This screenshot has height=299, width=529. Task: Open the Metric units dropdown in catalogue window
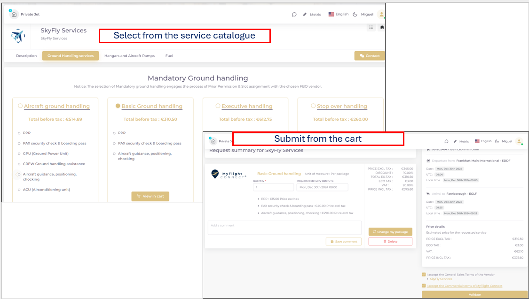pos(312,15)
